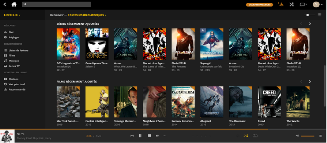Skip to the next track
327x143 pixels.
pos(158,136)
